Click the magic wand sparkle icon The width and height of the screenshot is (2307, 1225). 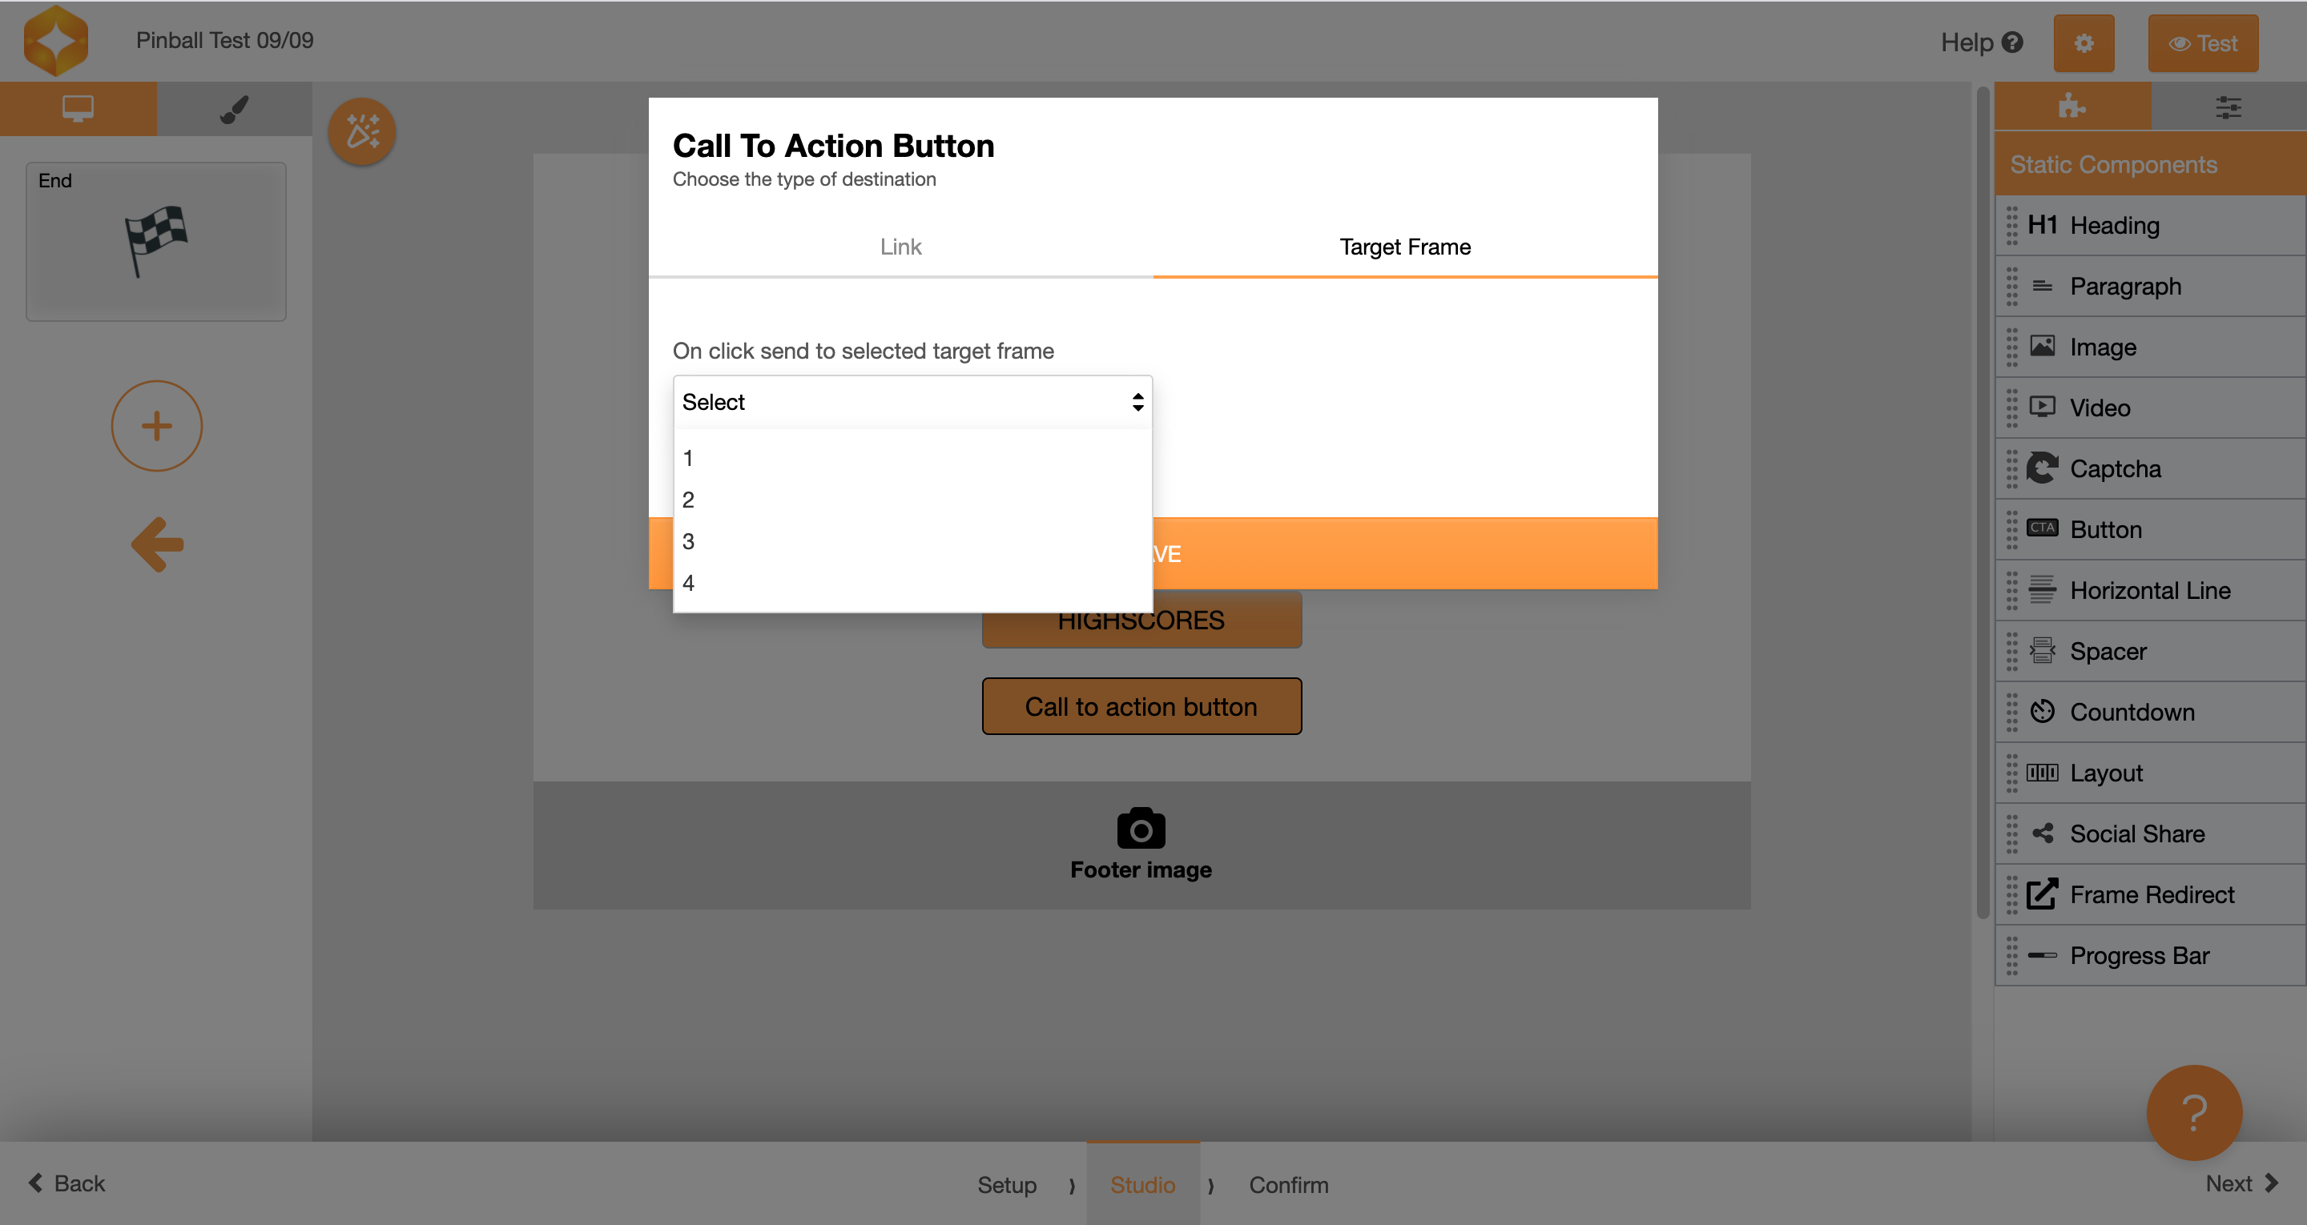click(x=362, y=131)
